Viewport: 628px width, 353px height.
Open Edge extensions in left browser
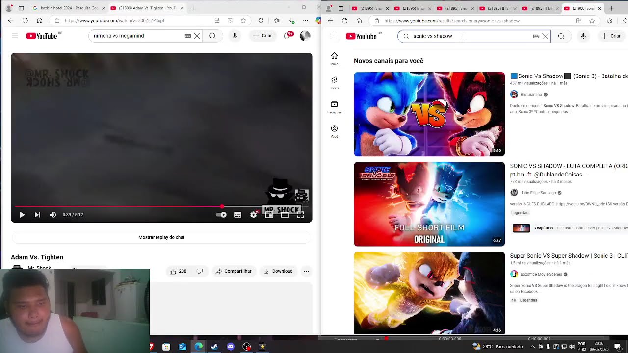click(x=261, y=21)
